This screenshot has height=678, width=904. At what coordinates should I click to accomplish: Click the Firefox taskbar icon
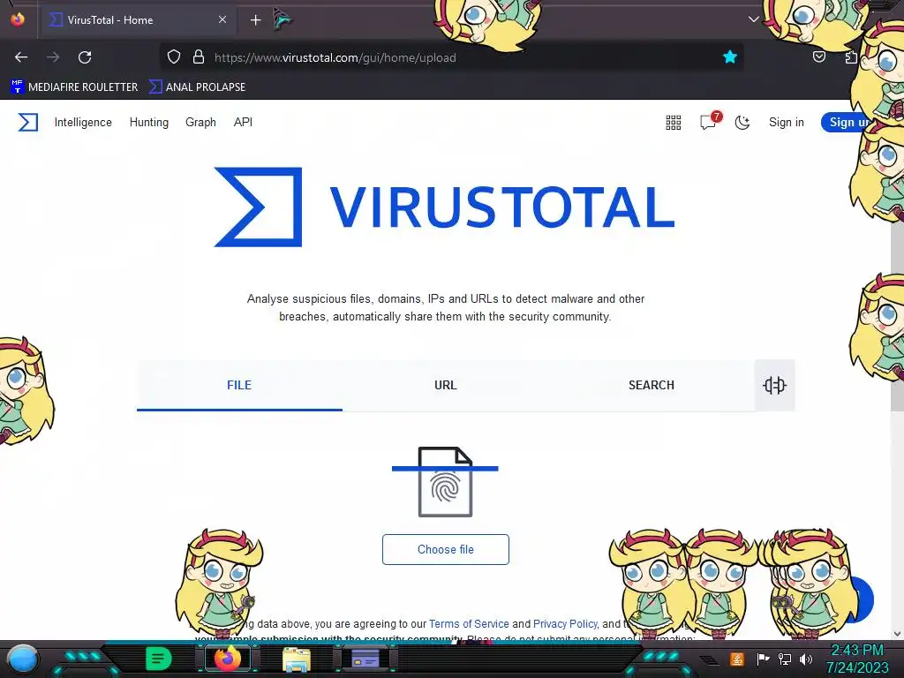[228, 659]
